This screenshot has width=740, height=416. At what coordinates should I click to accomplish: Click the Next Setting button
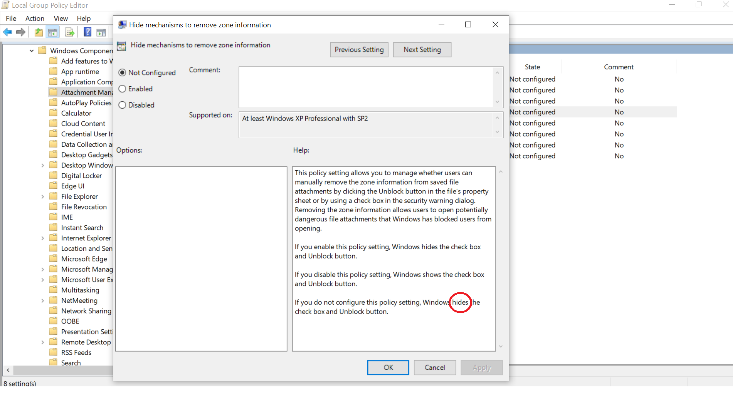coord(422,50)
